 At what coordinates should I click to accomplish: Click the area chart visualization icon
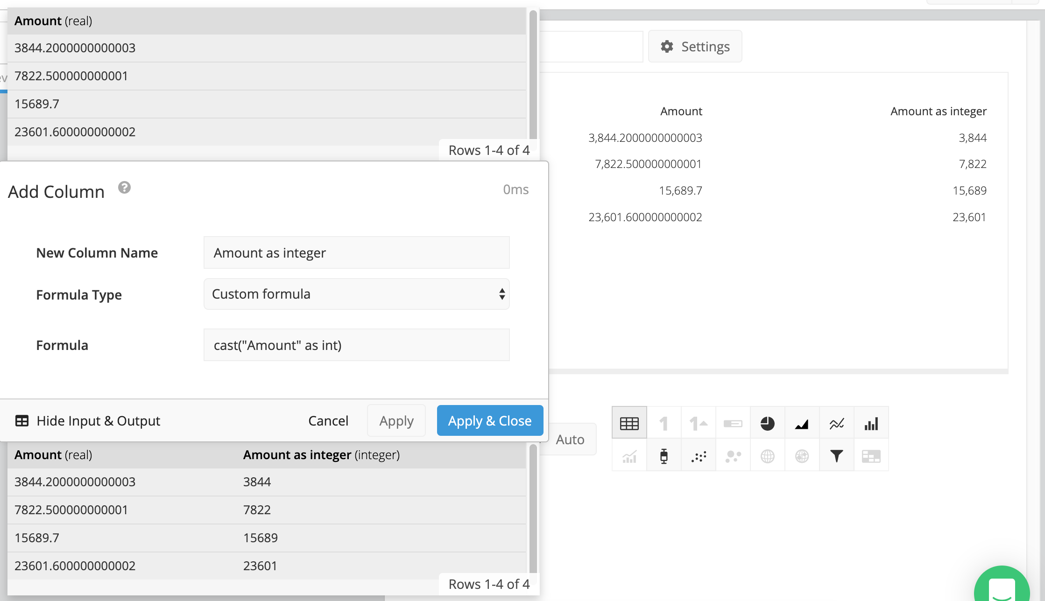coord(802,423)
